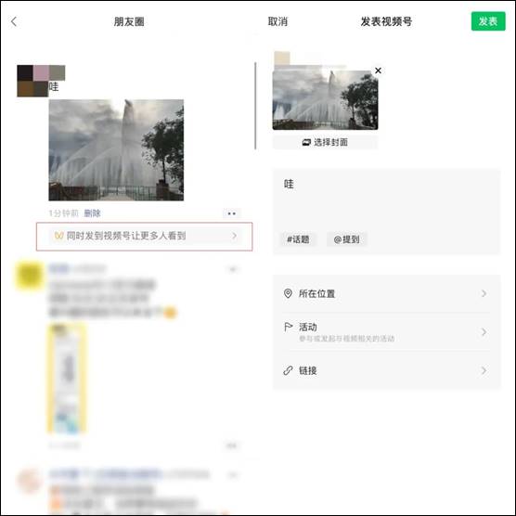Tap the flag icon next to 活动
The height and width of the screenshot is (516, 516).
[288, 327]
